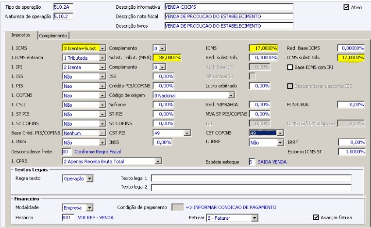Check the Não somar IPI box
The image size is (371, 228).
[x=252, y=76]
